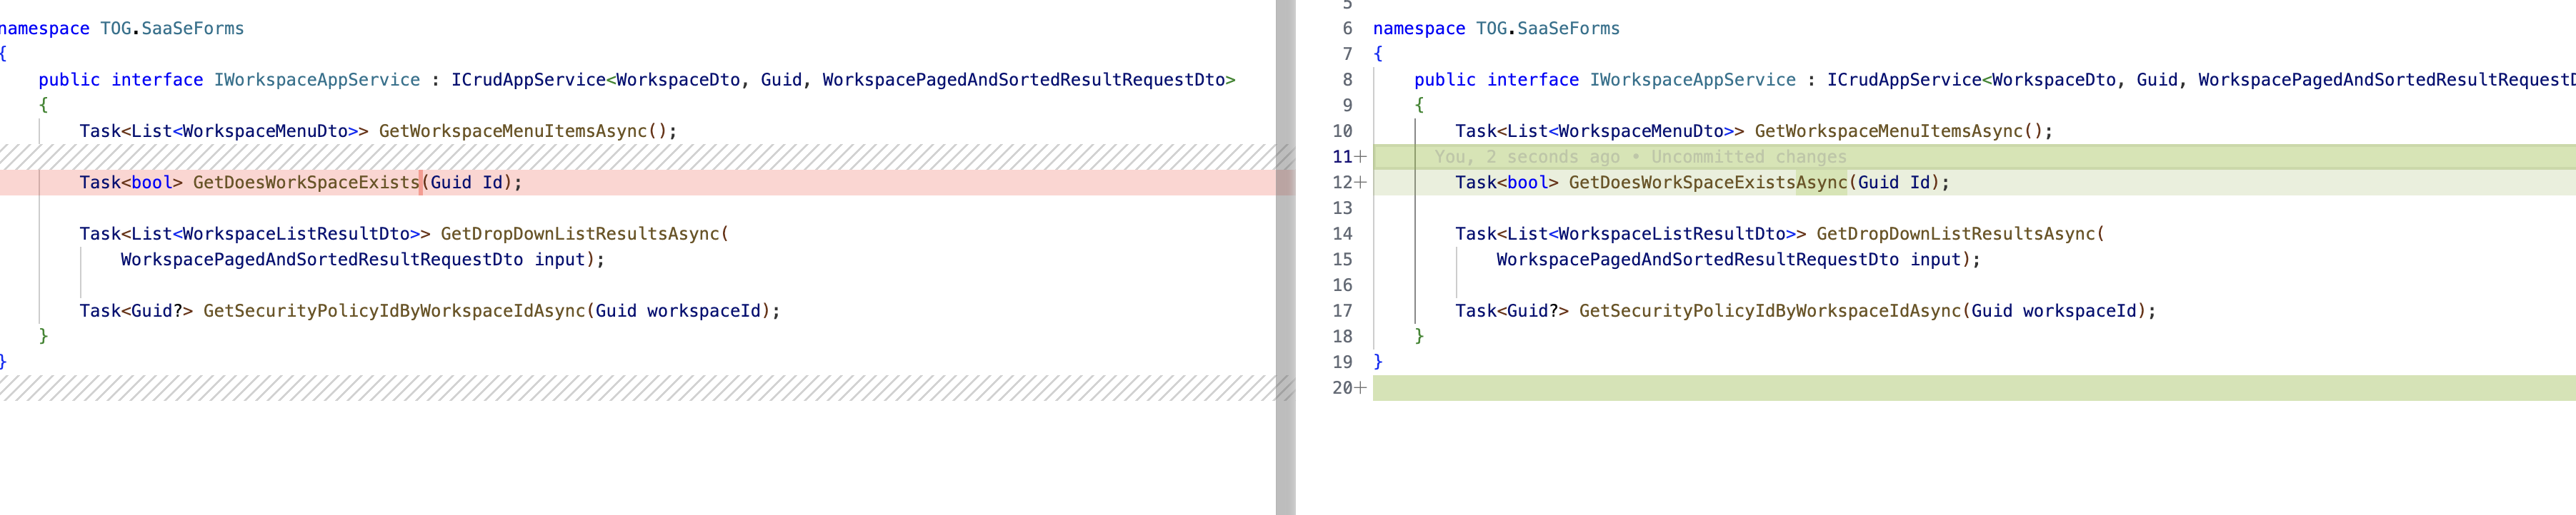Click SaaSeForms namespace name on line 6
Viewport: 2576px width, 515px height.
[x=1568, y=29]
